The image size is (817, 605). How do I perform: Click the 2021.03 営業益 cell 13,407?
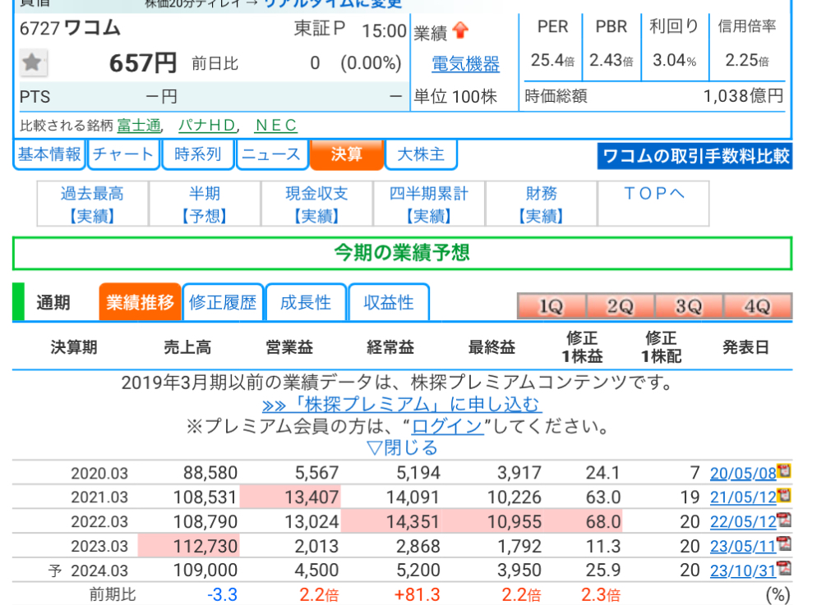(290, 497)
